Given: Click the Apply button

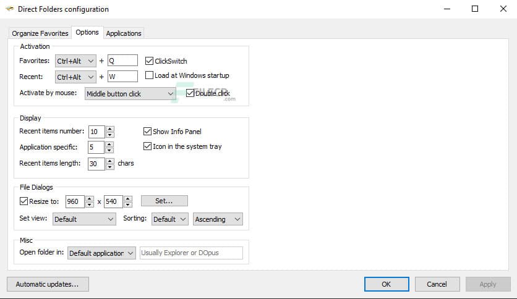Looking at the screenshot, I should tap(488, 284).
